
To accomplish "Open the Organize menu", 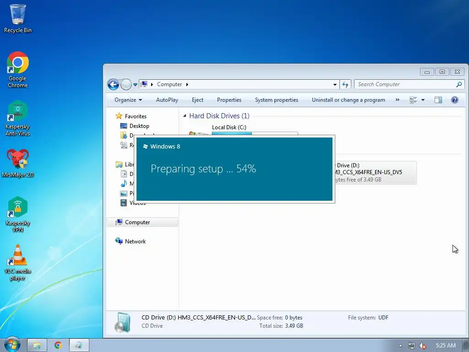I will point(128,100).
